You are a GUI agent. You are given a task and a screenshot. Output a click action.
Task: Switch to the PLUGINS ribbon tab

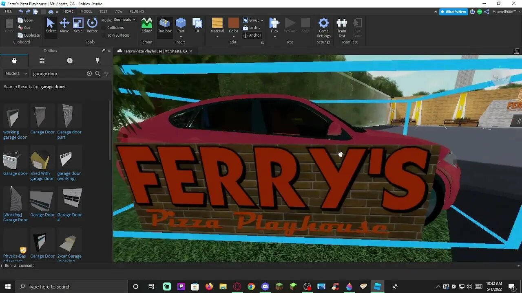(x=137, y=11)
